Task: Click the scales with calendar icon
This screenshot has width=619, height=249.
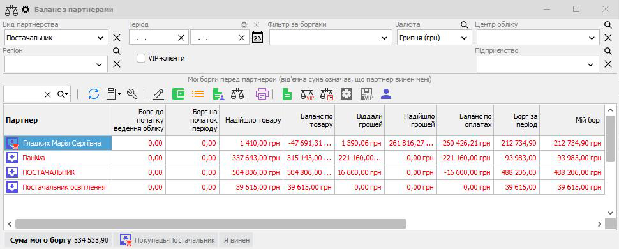Action: [327, 94]
